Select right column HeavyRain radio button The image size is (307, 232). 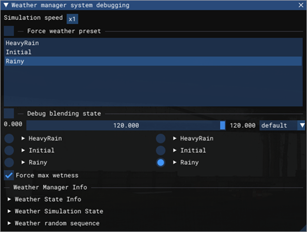(161, 139)
